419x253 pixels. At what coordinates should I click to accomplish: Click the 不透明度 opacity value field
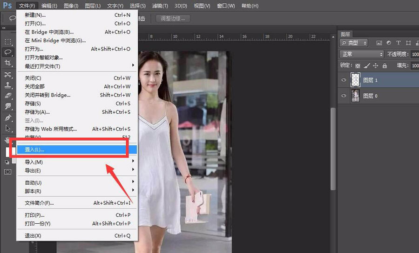[x=415, y=54]
